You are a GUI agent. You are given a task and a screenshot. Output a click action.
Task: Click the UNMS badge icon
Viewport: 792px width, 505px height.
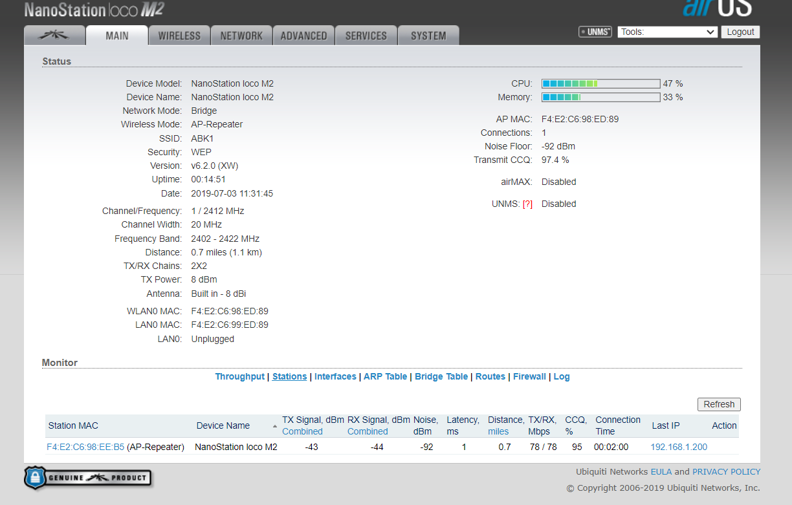click(595, 32)
